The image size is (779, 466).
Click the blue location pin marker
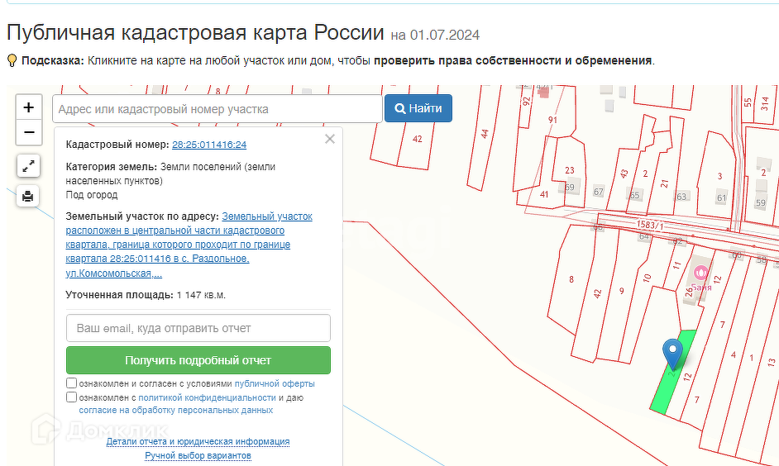point(672,354)
